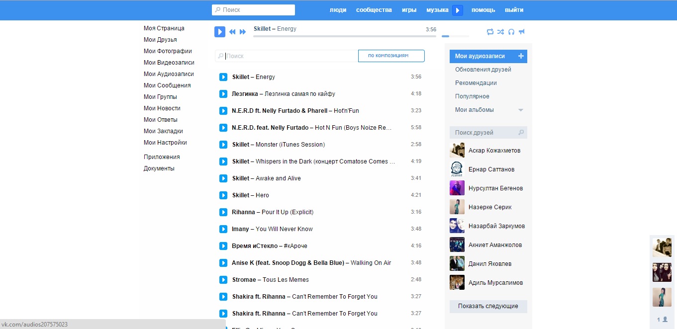Open Мои Друзья in sidebar

click(160, 40)
